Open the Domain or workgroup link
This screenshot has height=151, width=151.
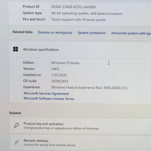[x=55, y=32]
